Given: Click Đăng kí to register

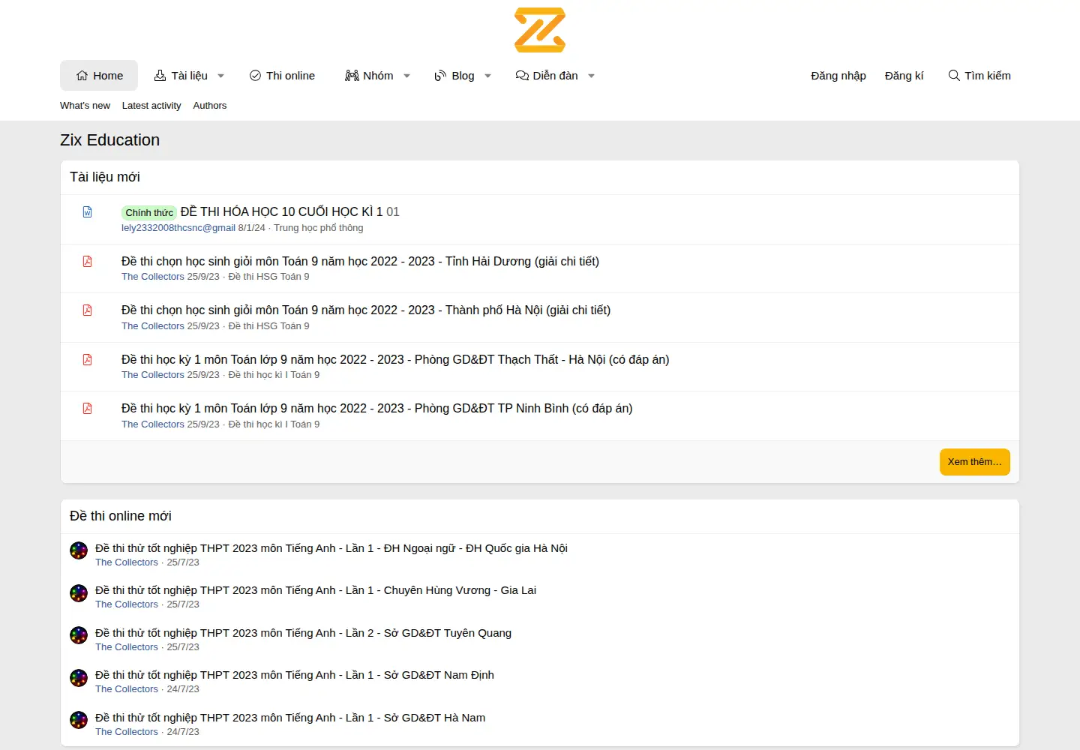Looking at the screenshot, I should (904, 76).
